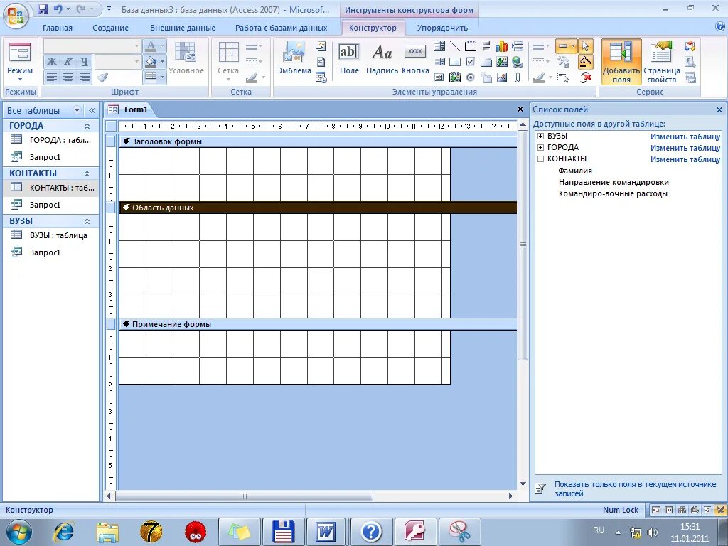Insert a Tab Control
Screen dimensions: 728x546
pyautogui.click(x=486, y=62)
